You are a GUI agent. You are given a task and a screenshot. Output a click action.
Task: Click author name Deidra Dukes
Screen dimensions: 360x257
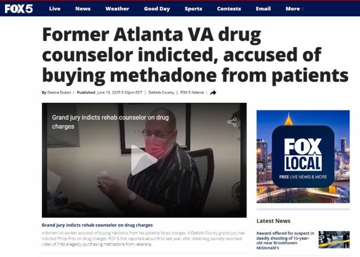[x=59, y=92]
